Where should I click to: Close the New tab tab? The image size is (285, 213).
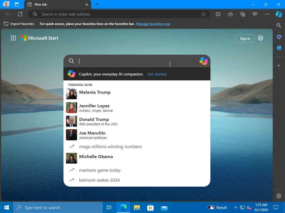pos(87,4)
